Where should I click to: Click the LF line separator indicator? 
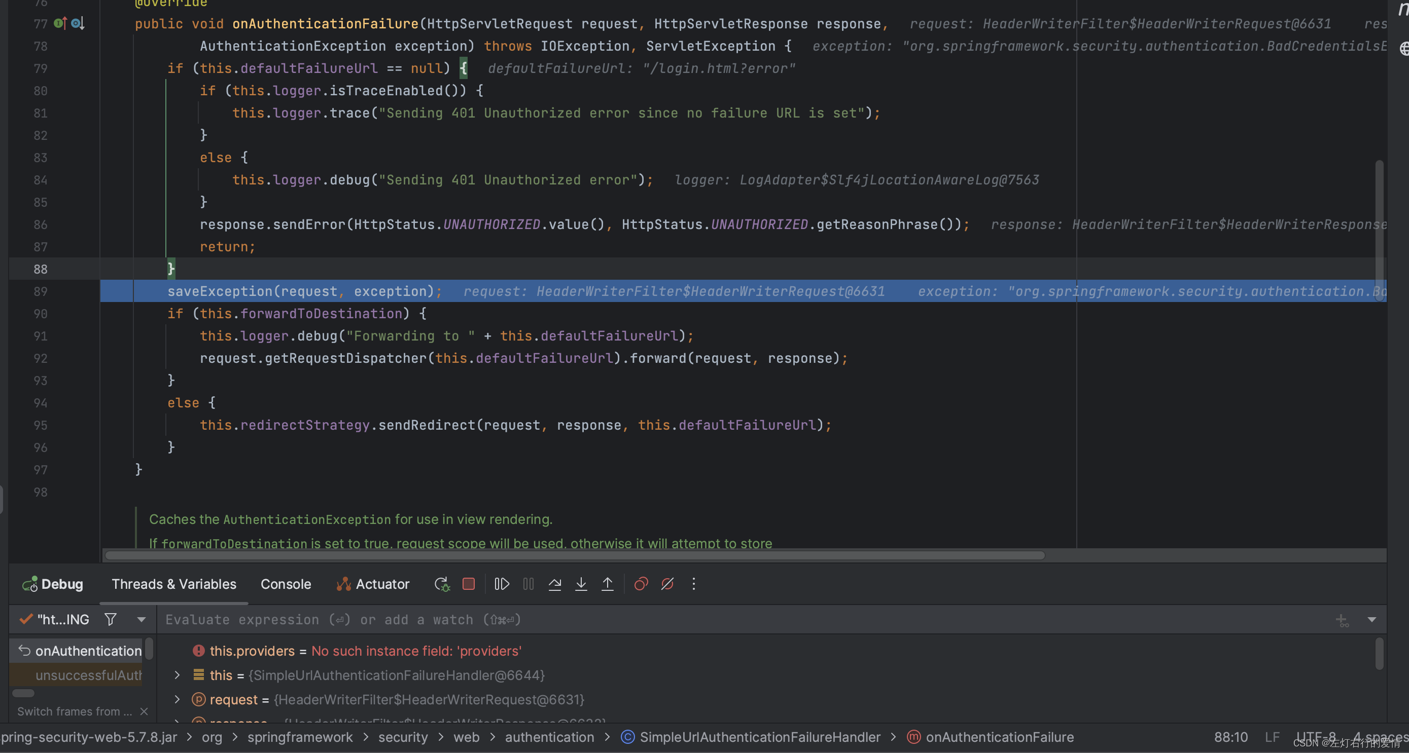tap(1272, 737)
